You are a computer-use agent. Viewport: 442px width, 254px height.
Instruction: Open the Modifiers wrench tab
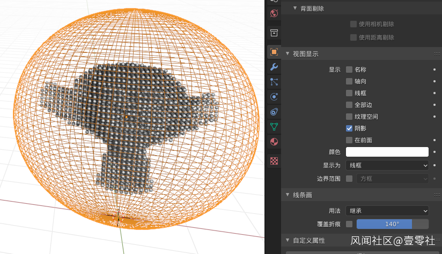274,67
